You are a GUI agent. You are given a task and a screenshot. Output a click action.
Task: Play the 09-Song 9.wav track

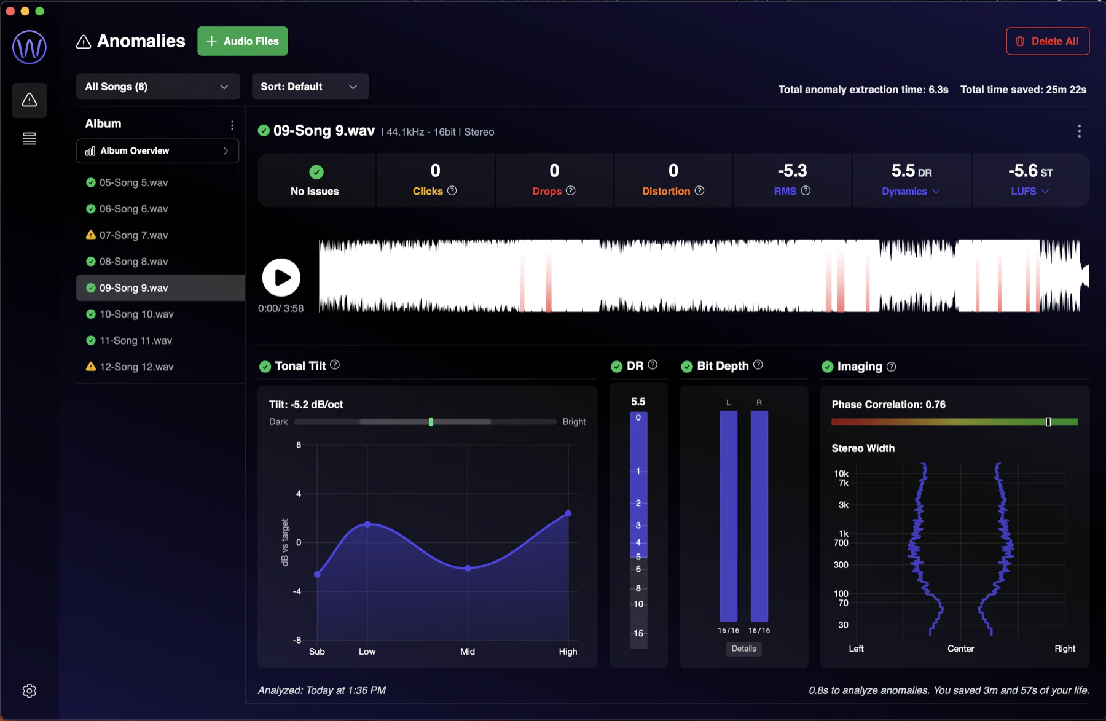click(281, 278)
